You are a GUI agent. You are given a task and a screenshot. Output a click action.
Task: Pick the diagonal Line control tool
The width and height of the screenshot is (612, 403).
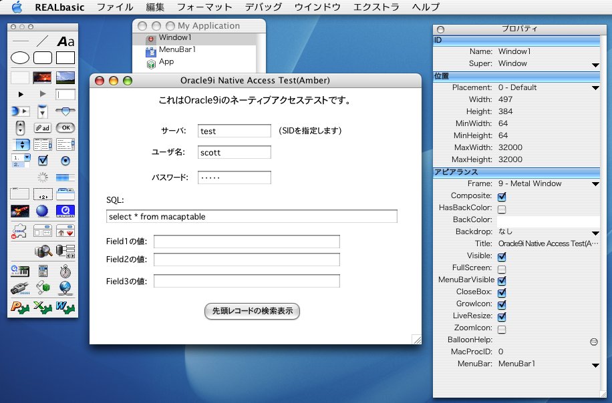[x=43, y=41]
